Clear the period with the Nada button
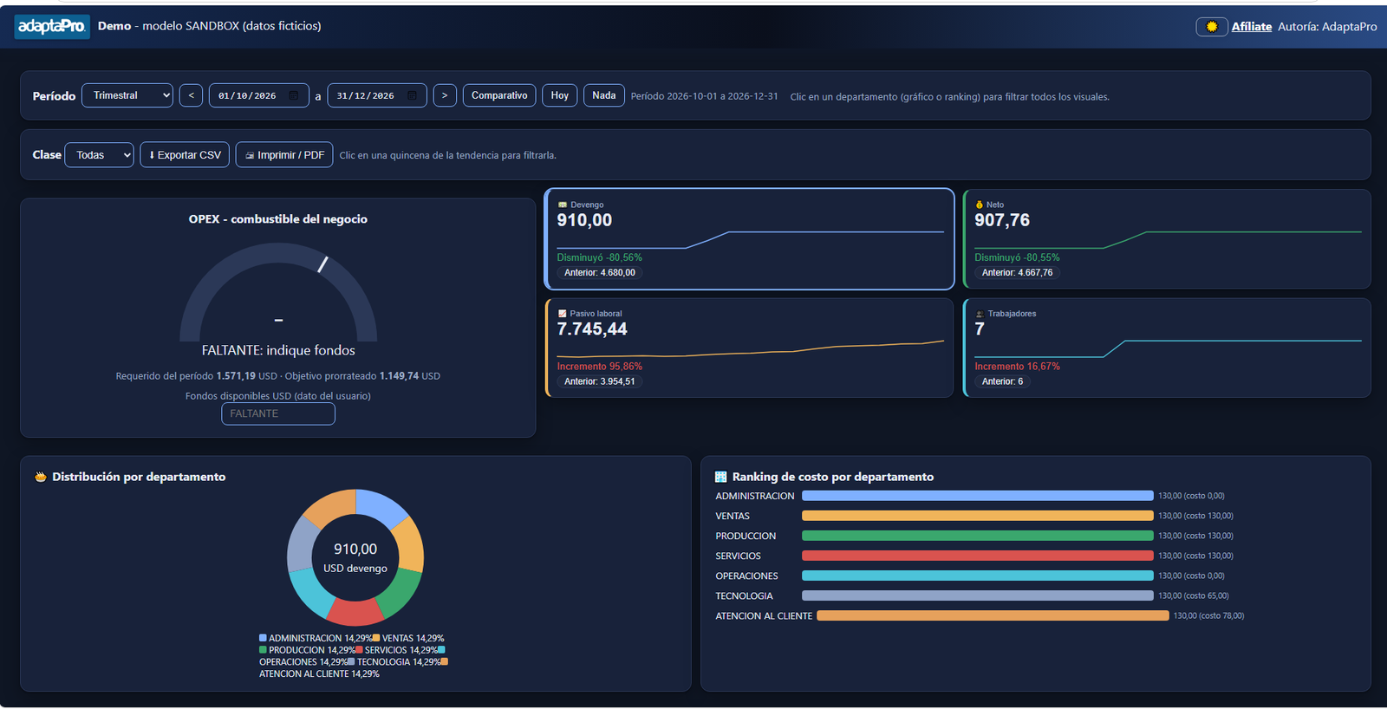 click(604, 95)
